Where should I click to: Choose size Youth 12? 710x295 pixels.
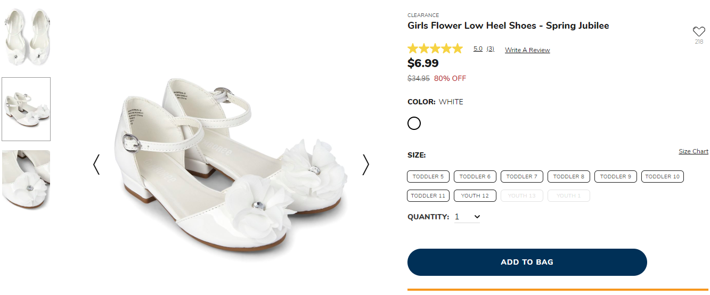point(475,195)
